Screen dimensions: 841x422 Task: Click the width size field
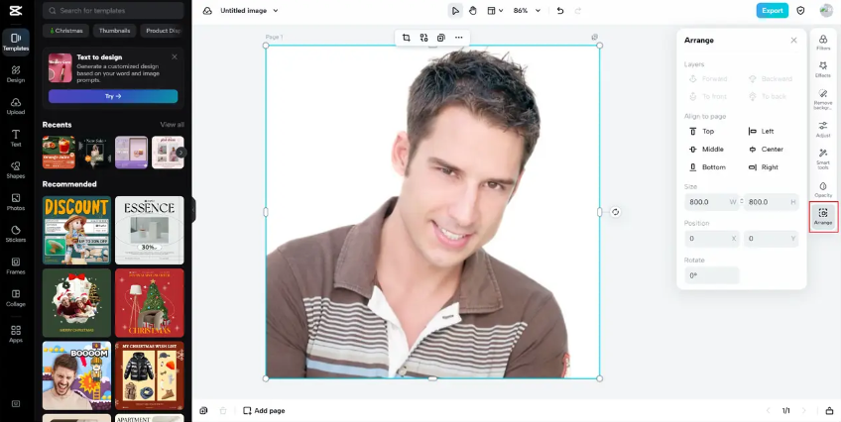coord(712,202)
